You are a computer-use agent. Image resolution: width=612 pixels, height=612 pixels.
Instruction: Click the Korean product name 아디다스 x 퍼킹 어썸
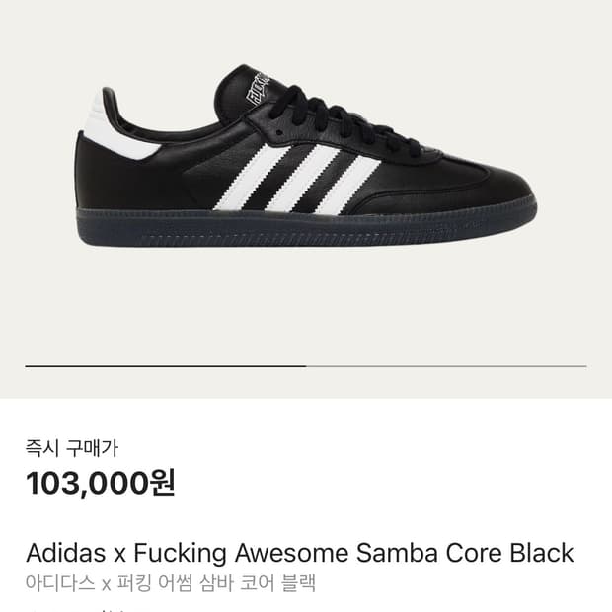click(x=171, y=583)
